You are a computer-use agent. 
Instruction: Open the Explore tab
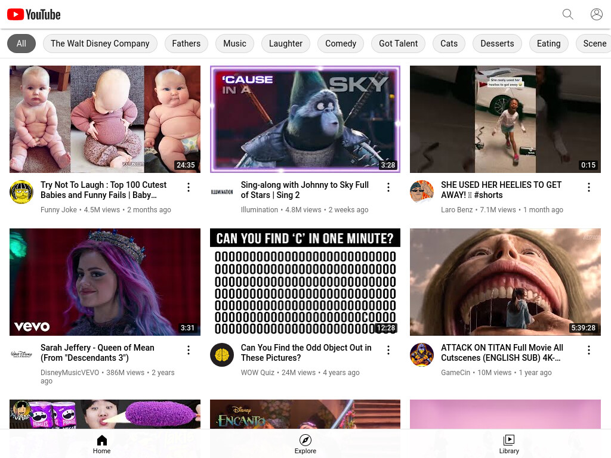coord(305,444)
